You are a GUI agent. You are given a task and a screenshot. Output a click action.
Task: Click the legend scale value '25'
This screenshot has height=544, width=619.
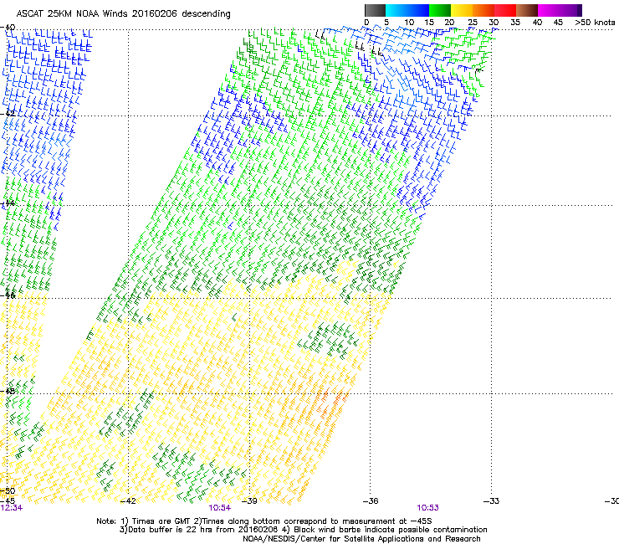(x=473, y=23)
